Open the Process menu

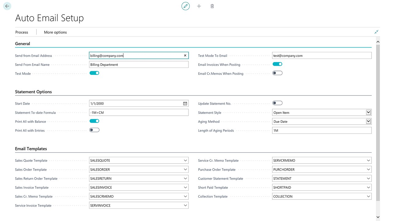click(21, 32)
